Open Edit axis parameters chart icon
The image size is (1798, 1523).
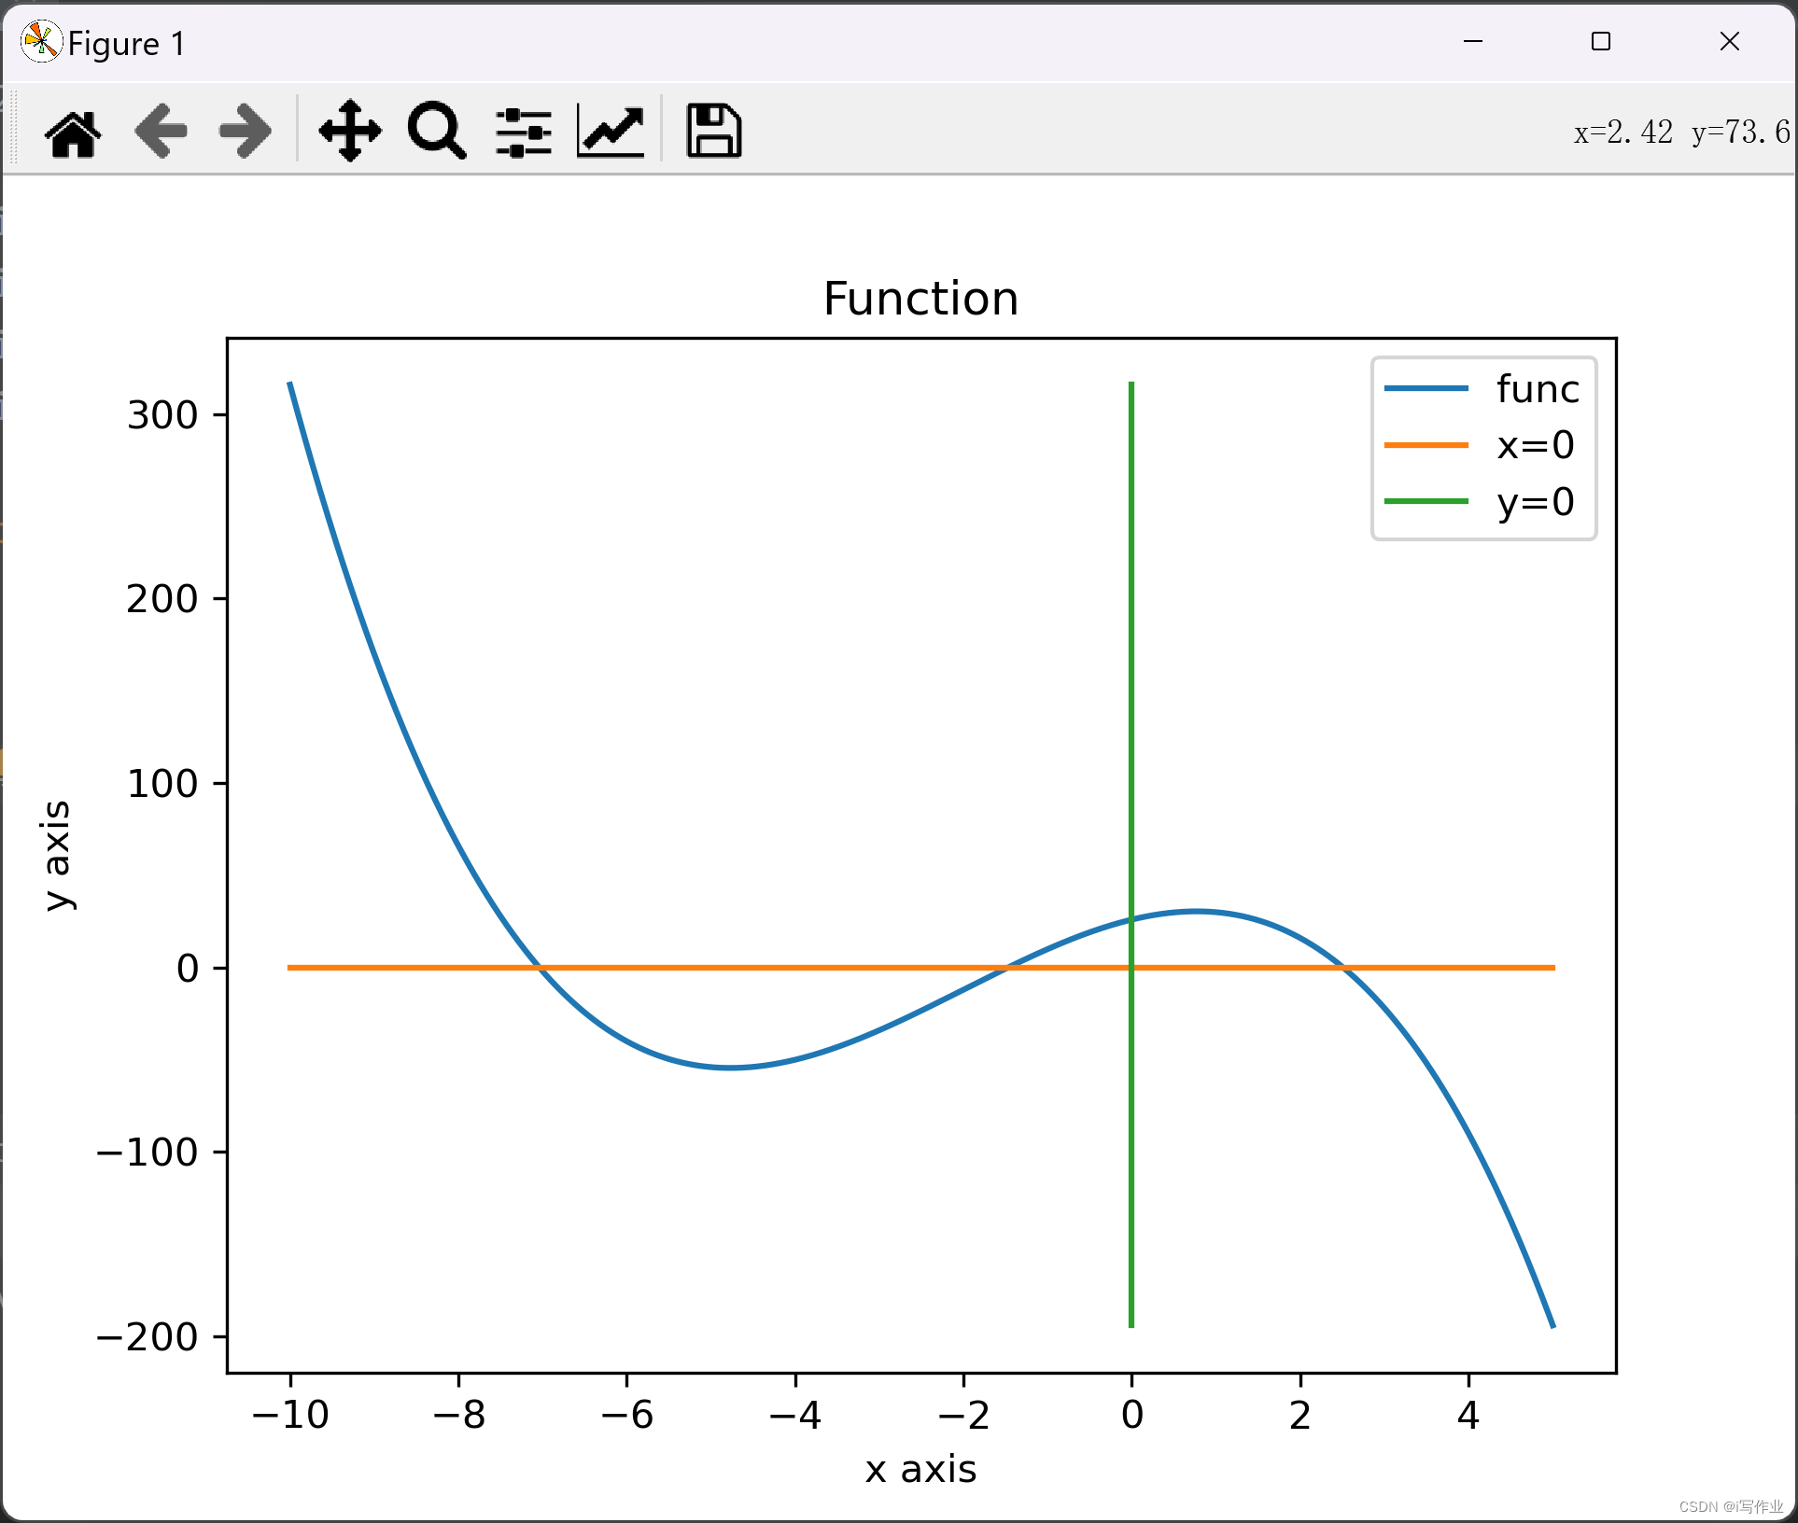point(611,132)
